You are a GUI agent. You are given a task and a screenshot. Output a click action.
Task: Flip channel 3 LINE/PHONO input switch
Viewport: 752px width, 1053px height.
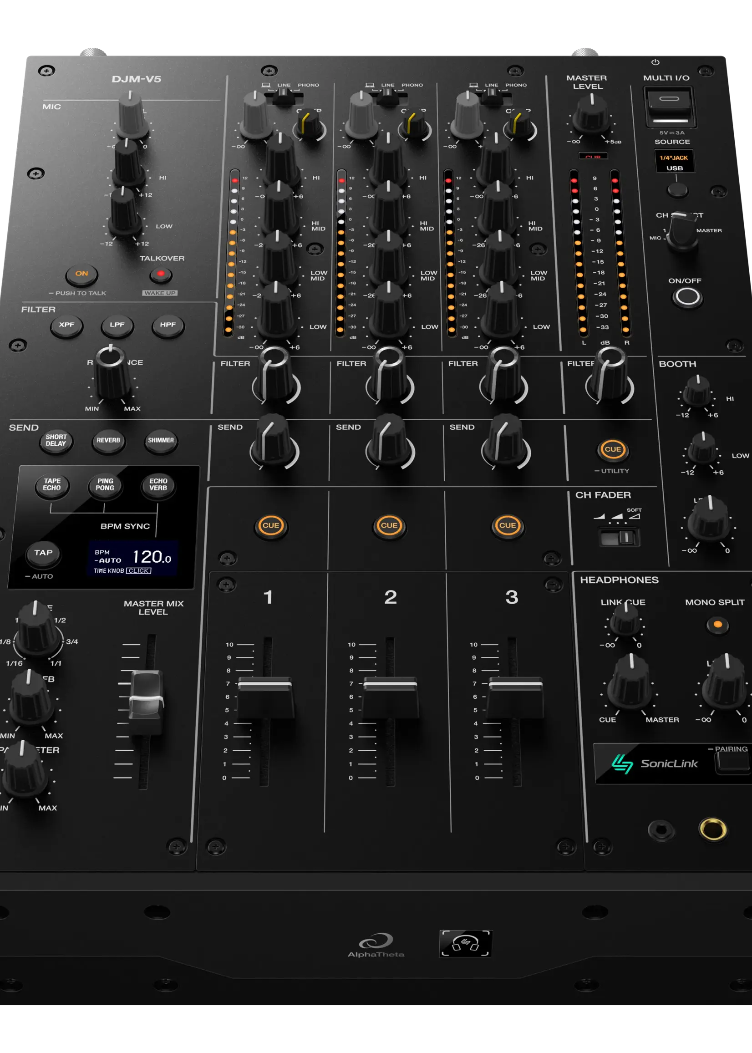tap(492, 96)
